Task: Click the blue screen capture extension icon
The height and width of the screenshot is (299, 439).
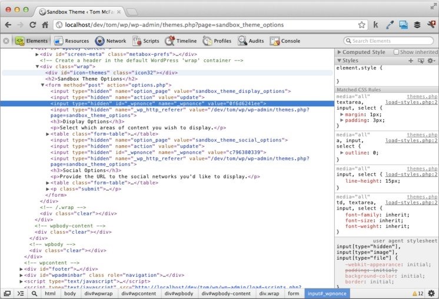Action: [404, 25]
